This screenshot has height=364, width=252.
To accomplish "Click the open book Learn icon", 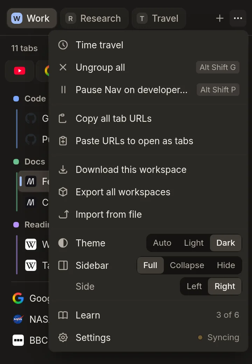I will pos(63,315).
